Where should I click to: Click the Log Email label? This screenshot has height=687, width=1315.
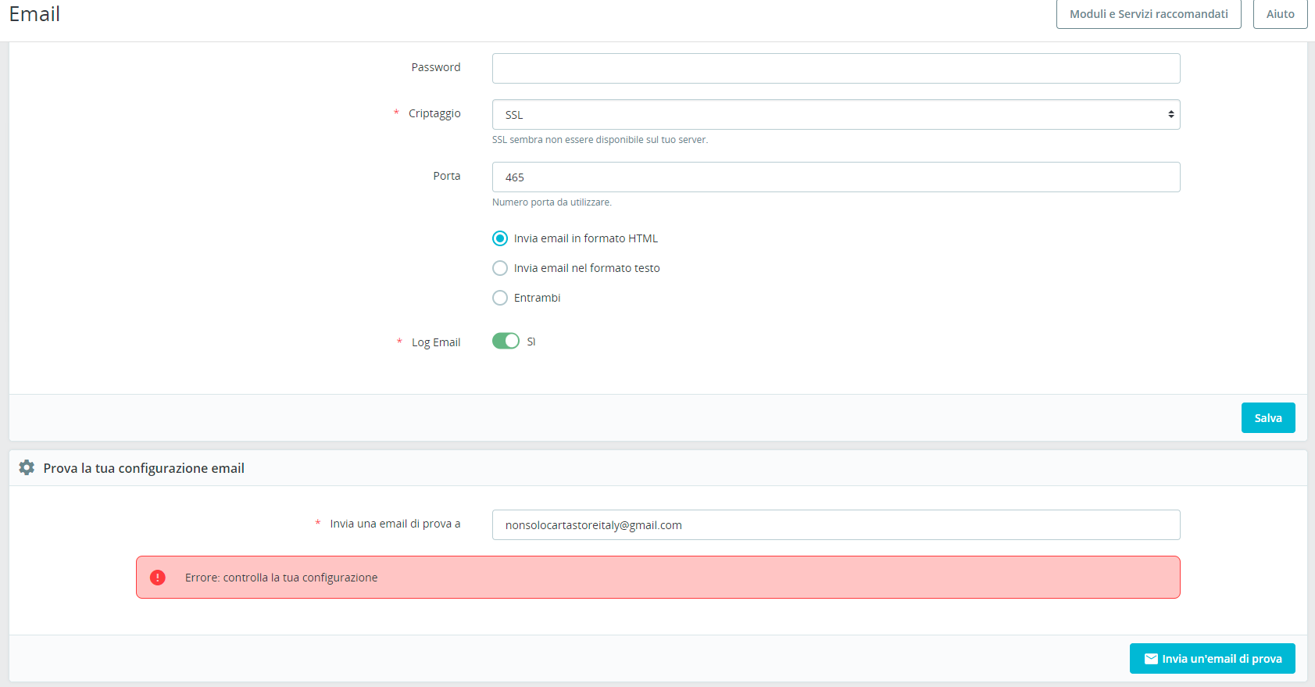[436, 342]
